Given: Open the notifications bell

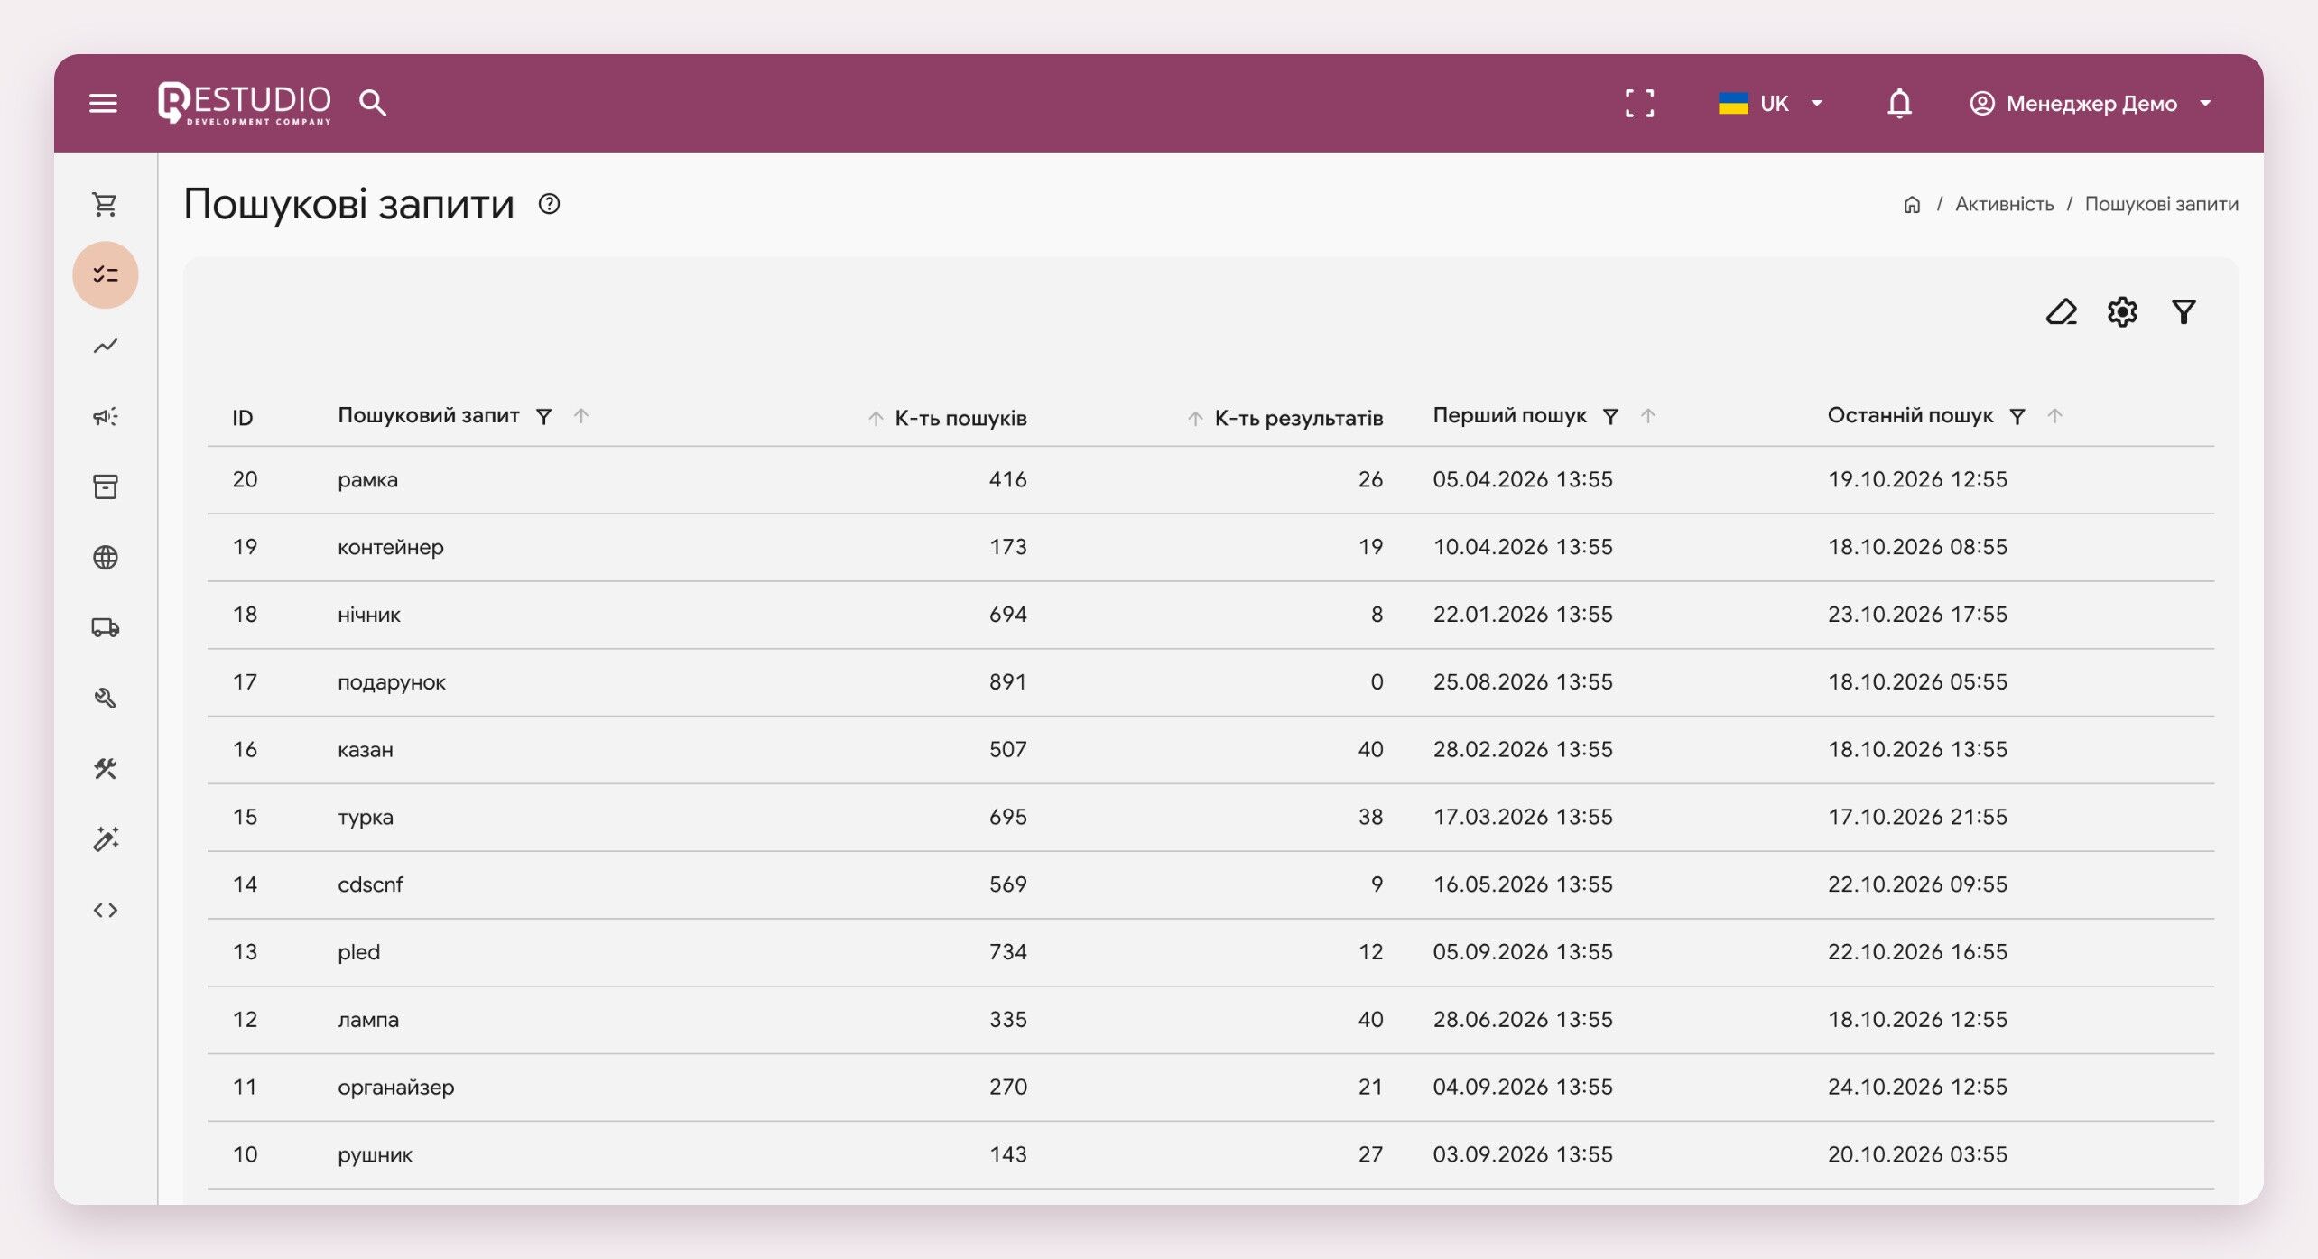Looking at the screenshot, I should click(1899, 103).
